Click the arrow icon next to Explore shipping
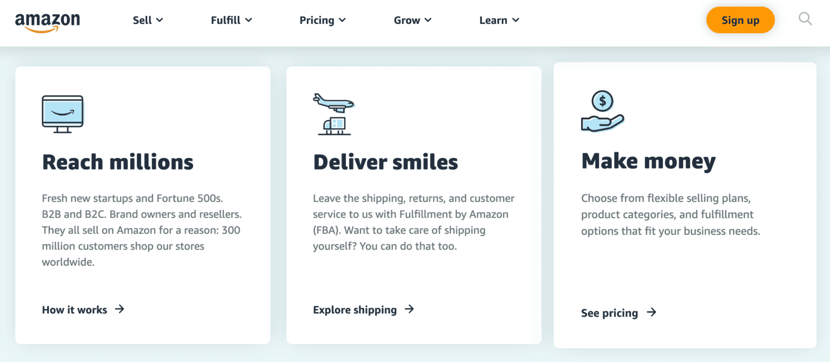 (409, 310)
